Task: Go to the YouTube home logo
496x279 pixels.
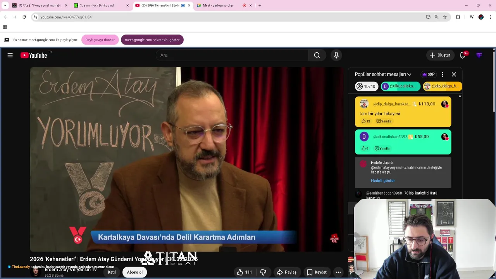Action: (34, 55)
